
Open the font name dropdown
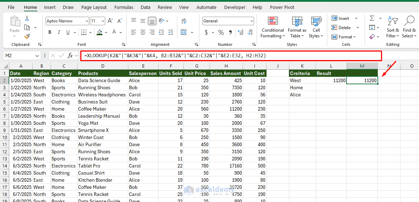pyautogui.click(x=87, y=21)
